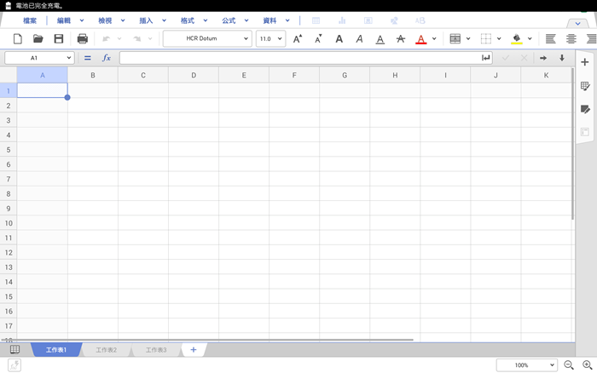Click into the formula input bar
The image size is (597, 373).
point(298,58)
